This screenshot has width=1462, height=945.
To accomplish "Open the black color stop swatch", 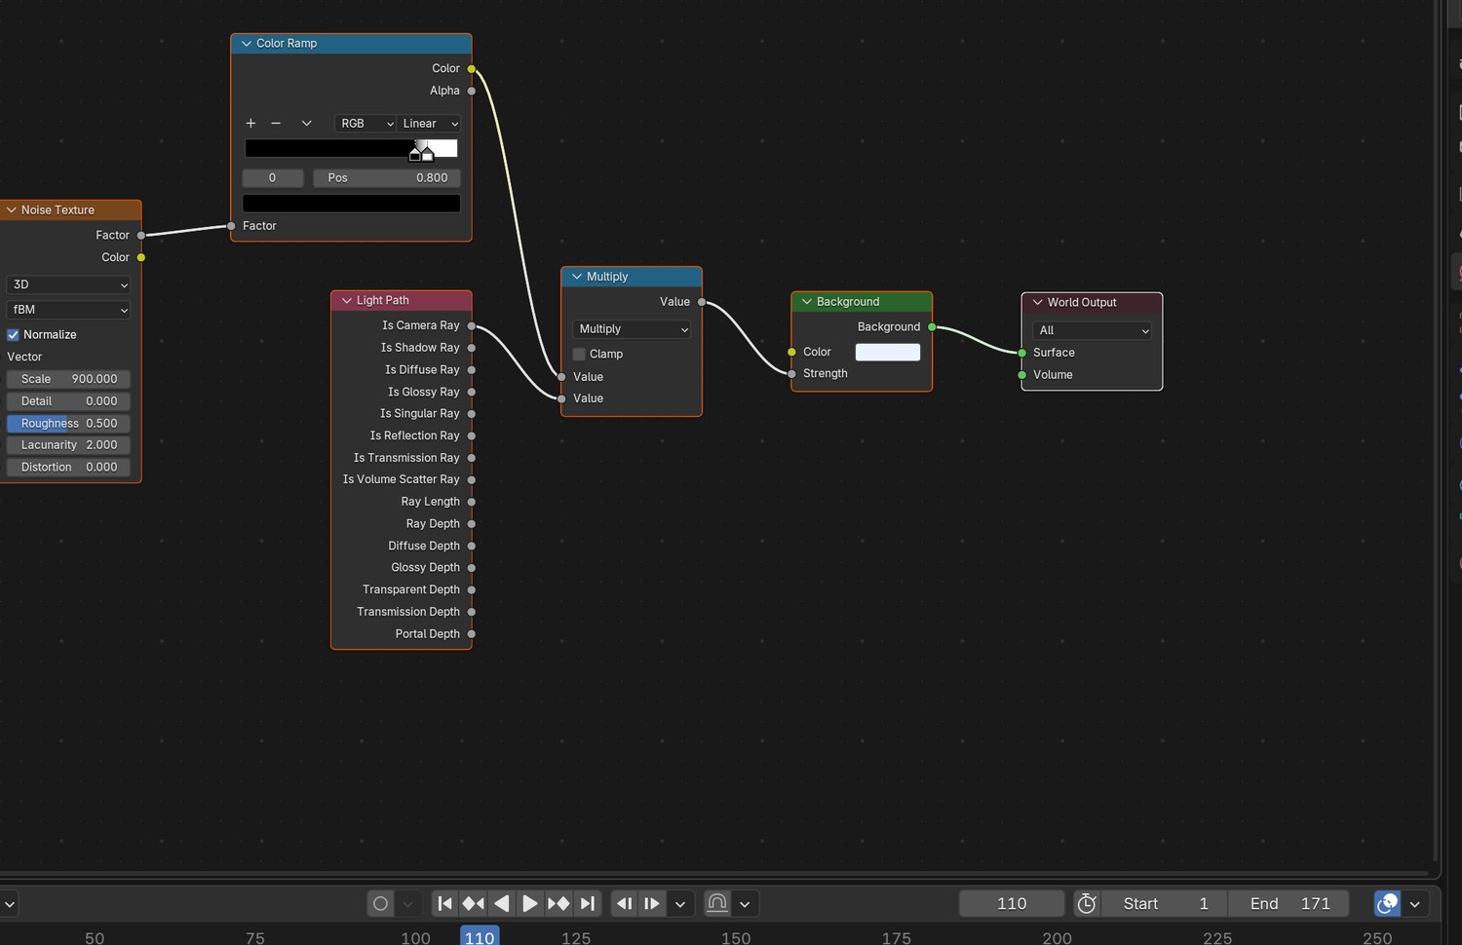I will tap(351, 203).
